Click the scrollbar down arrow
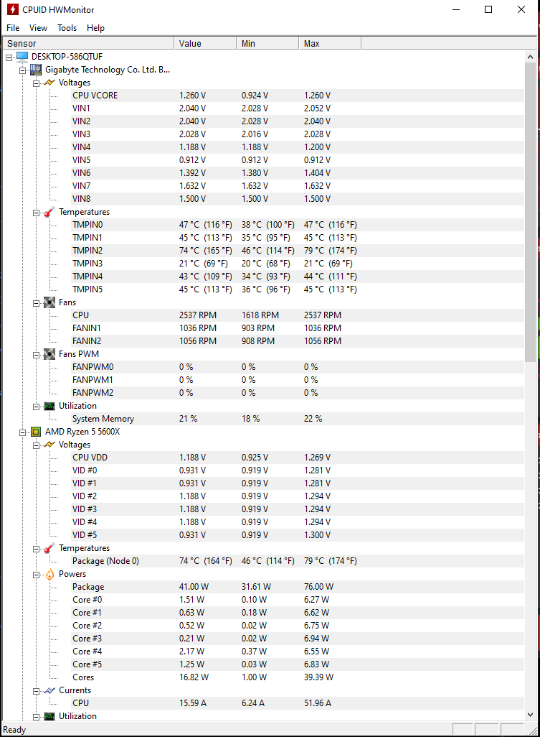Viewport: 540px width, 737px height. (530, 715)
